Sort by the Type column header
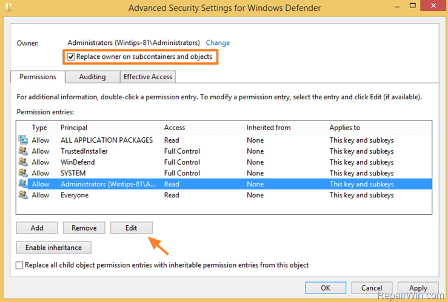448x302 pixels. 42,128
